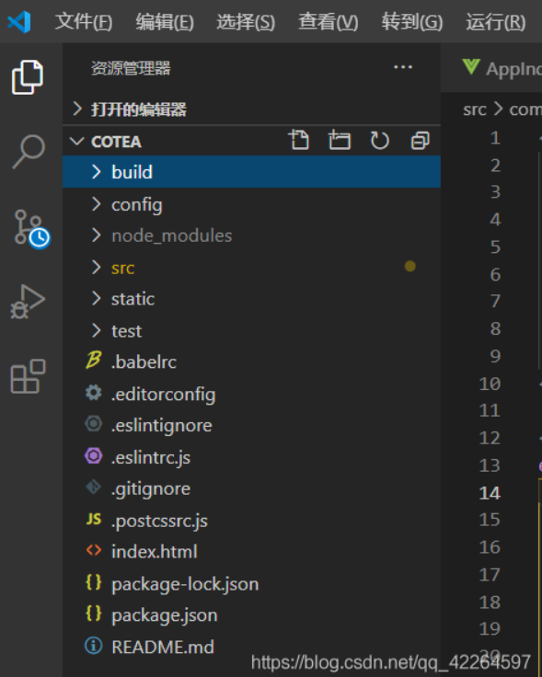Screen dimensions: 542x677
Task: Open the Run and Debug view
Action: (28, 302)
